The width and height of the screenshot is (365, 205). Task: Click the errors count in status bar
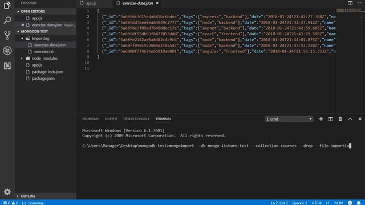coord(7,203)
